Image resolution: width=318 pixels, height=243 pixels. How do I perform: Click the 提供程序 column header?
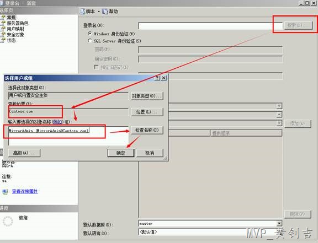pyautogui.click(x=246, y=133)
